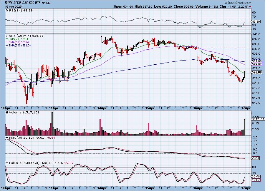Screen dimensions: 265x191
Task: Click the RSI(14) indicator legend icon
Action: [7, 10]
